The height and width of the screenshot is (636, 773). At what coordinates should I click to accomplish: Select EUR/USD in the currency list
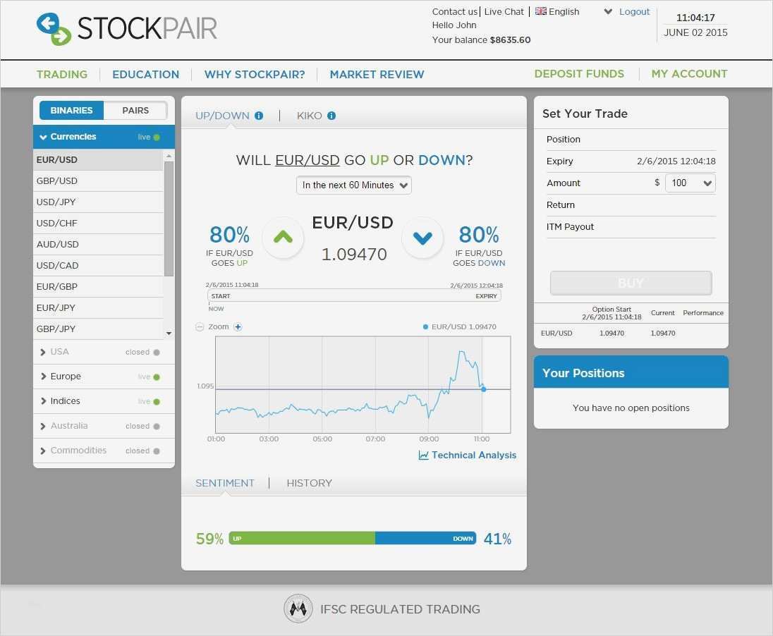98,160
